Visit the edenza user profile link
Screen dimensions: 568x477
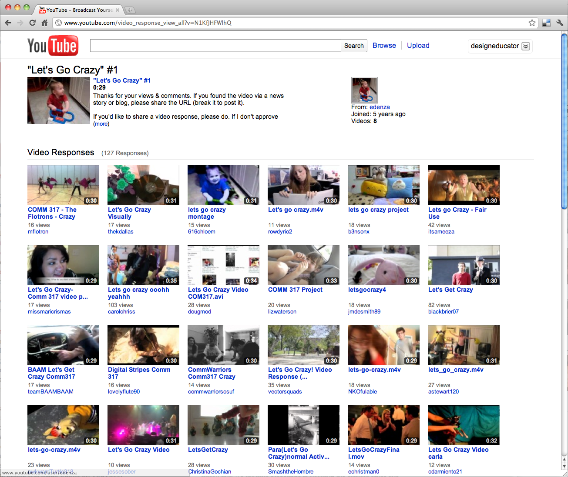point(380,107)
